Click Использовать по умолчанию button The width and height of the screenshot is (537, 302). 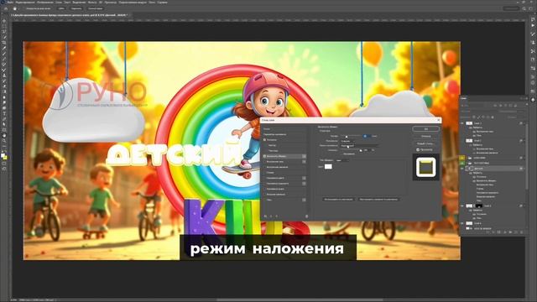pyautogui.click(x=338, y=199)
